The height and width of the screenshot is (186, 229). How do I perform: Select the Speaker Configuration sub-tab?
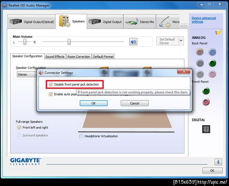click(x=27, y=56)
